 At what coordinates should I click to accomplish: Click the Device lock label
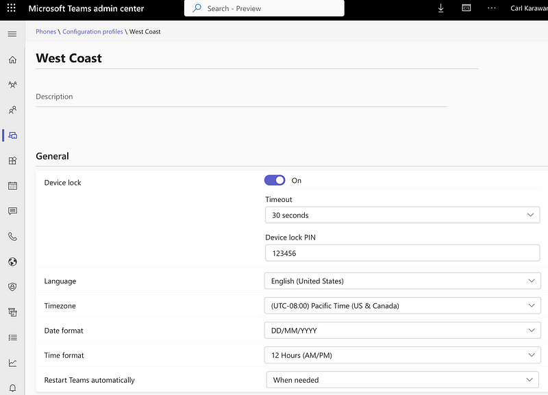[x=62, y=183]
